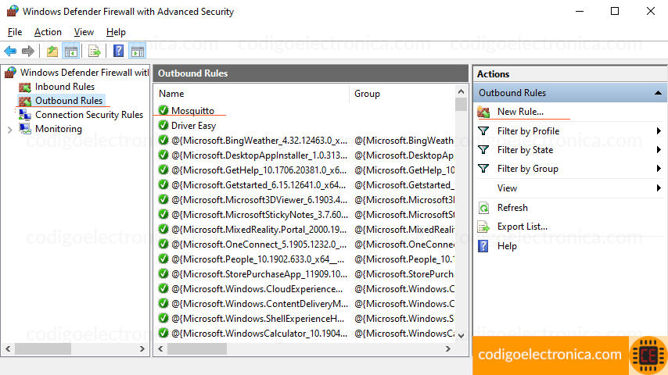Viewport: 668px width, 375px height.
Task: Click green check icon of WindowsCalculator rule
Action: 163,333
